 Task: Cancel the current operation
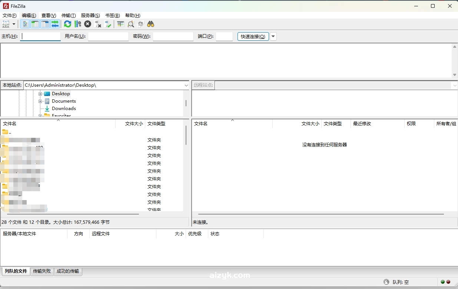[x=88, y=24]
